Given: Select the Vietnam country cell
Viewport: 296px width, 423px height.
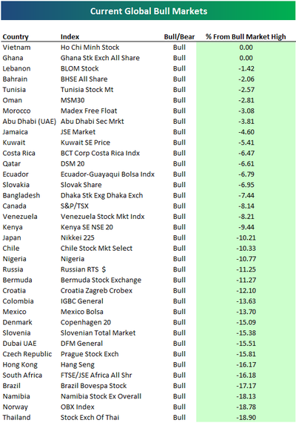Looking at the screenshot, I should pos(17,47).
